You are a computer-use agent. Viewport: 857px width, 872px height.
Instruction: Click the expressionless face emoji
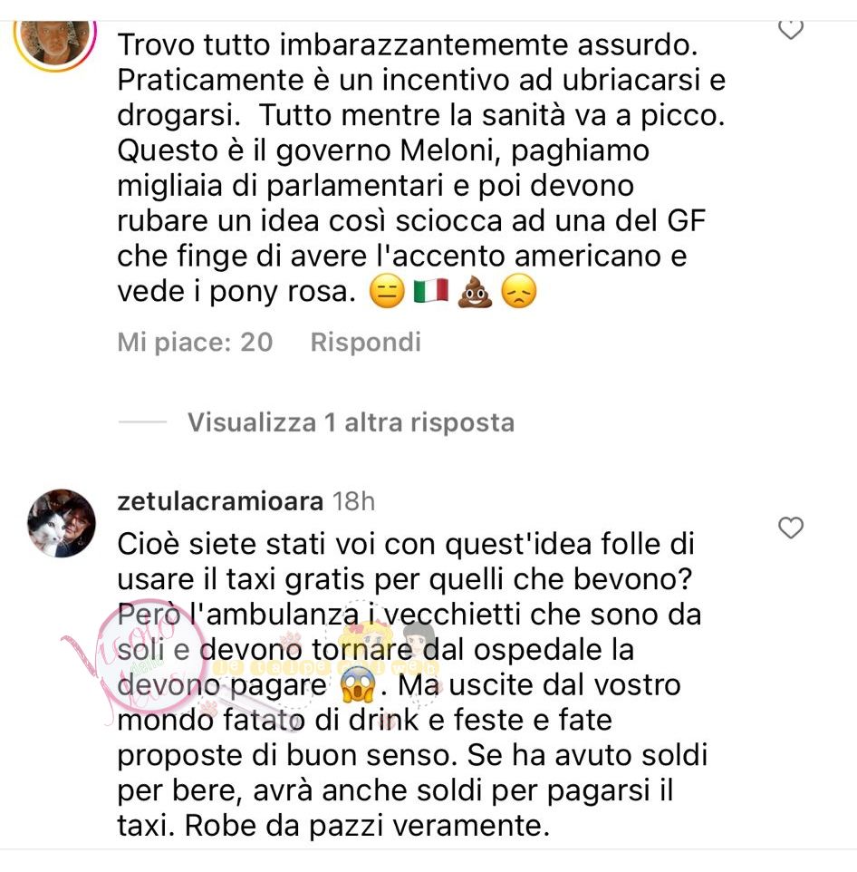point(387,291)
